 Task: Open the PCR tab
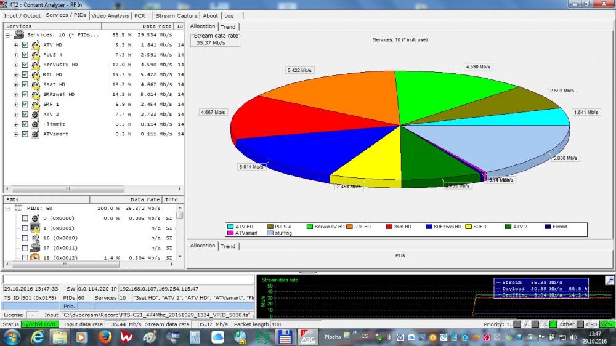tap(139, 16)
